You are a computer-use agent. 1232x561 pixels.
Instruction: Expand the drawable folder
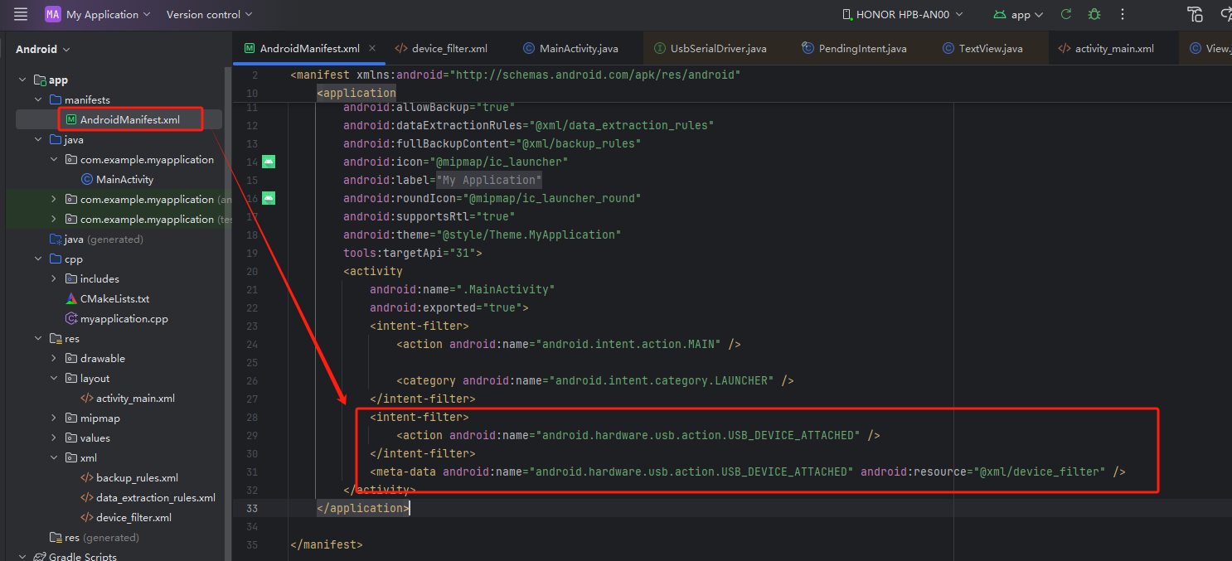[x=54, y=358]
